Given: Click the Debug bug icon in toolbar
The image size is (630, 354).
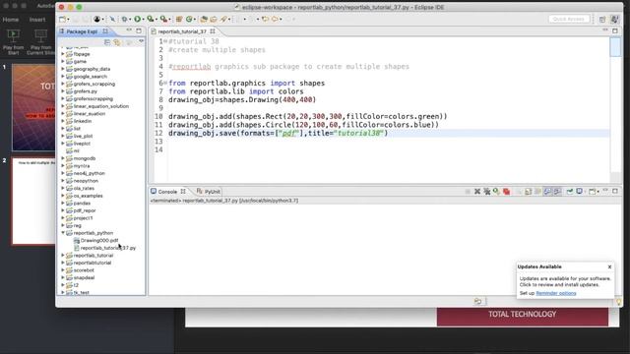Looking at the screenshot, I should pyautogui.click(x=125, y=19).
